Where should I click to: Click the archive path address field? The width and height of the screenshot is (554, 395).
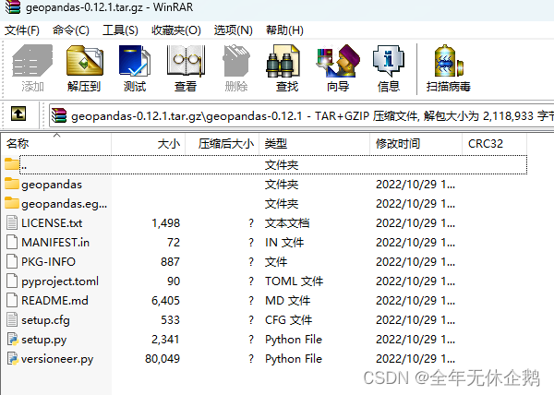(301, 115)
